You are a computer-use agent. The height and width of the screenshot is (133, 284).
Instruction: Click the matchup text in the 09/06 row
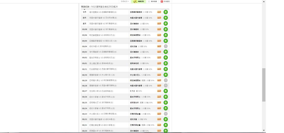click(102, 35)
